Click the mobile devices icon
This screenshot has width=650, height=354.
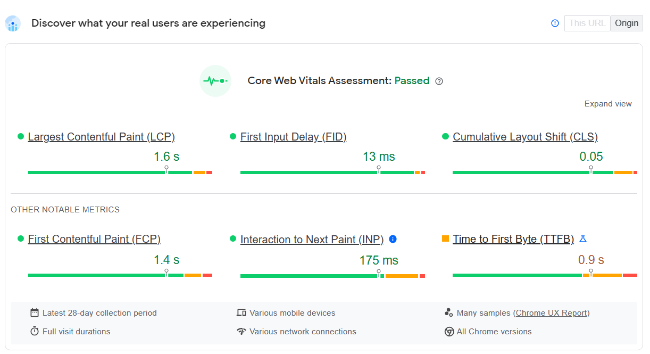pos(242,312)
